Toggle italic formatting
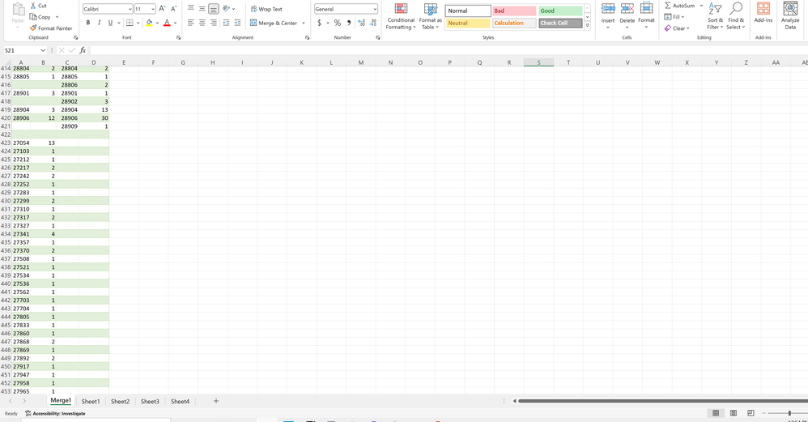 tap(99, 23)
